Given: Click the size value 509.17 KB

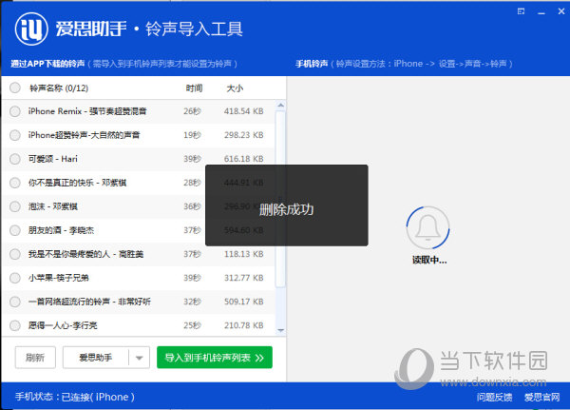Looking at the screenshot, I should pyautogui.click(x=243, y=302).
